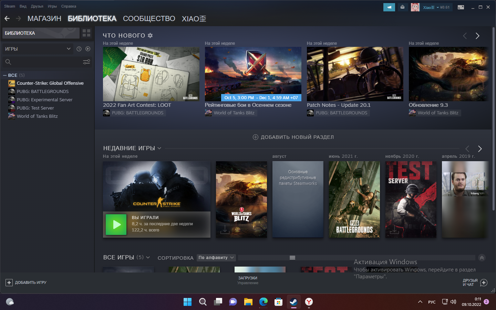Image resolution: width=496 pixels, height=310 pixels.
Task: Click the library search input field
Action: (47, 62)
